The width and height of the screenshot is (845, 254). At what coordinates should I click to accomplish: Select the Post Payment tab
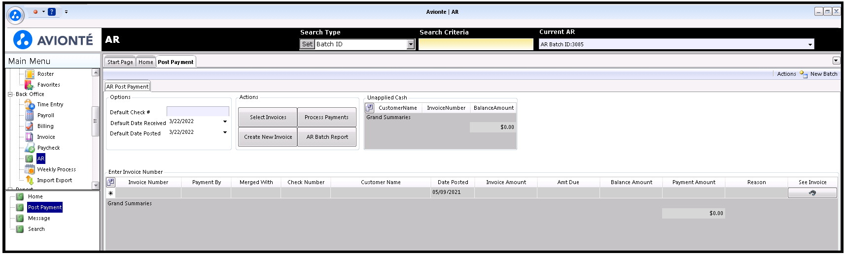click(x=176, y=62)
